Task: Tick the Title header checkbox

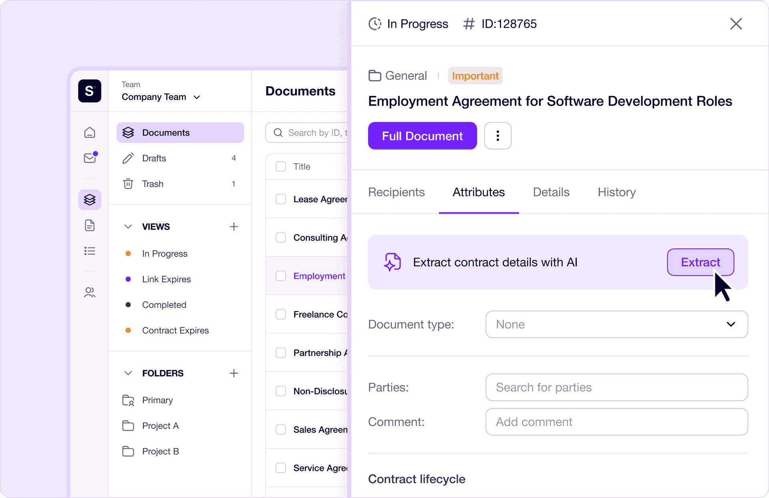Action: [281, 166]
